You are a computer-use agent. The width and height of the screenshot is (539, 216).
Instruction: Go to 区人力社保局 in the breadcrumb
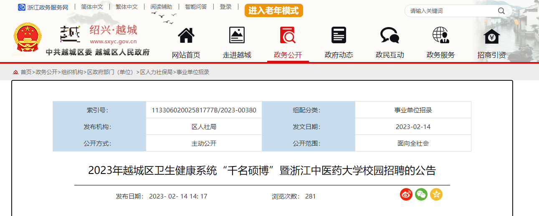[156, 72]
